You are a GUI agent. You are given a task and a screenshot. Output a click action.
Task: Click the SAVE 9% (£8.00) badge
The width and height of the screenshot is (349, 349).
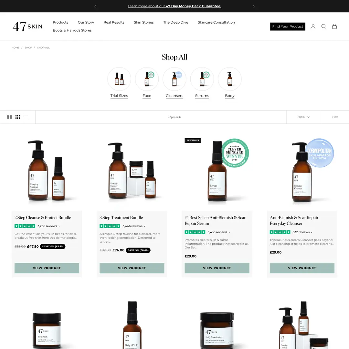138,250
